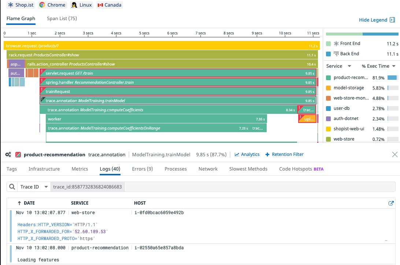Open the Trace ID search filter dropdown
Screen dimensions: 400x265
pyautogui.click(x=33, y=187)
